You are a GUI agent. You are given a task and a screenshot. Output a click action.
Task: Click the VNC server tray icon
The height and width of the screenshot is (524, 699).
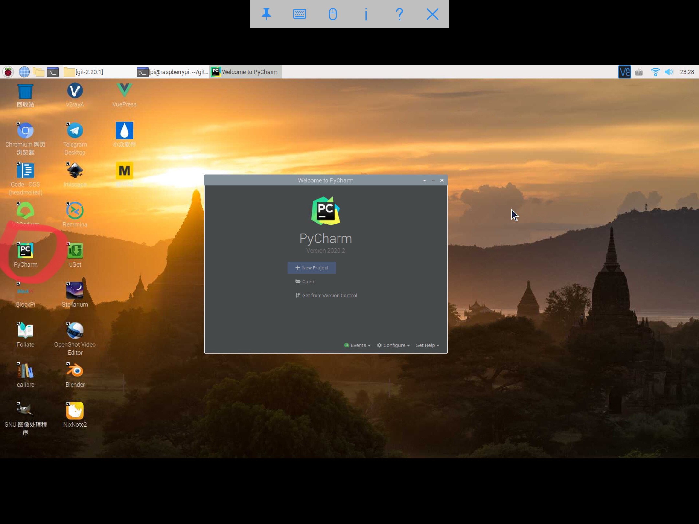[x=624, y=72]
